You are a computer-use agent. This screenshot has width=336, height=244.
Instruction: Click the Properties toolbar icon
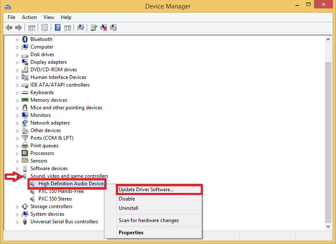[x=44, y=27]
